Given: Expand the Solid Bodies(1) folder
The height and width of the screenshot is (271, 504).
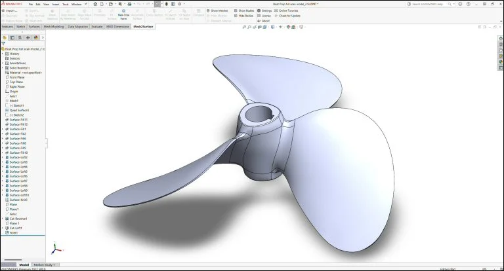Looking at the screenshot, I should pyautogui.click(x=3, y=68).
